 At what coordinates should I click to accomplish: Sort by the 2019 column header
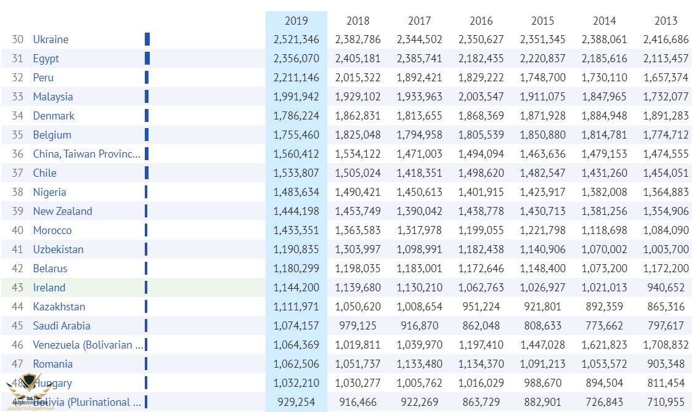coord(296,21)
